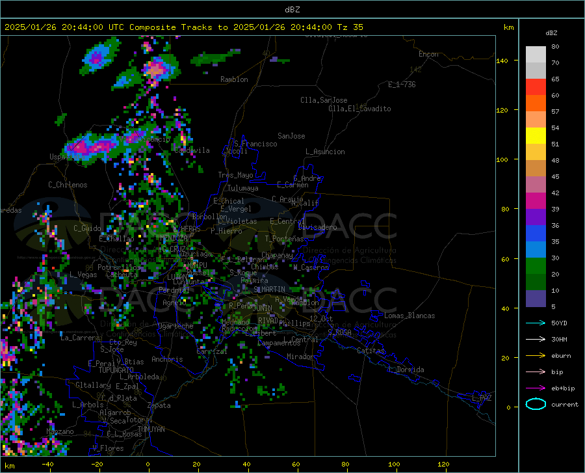
Task: Click the S_ROSA label on map
Action: pos(339,332)
